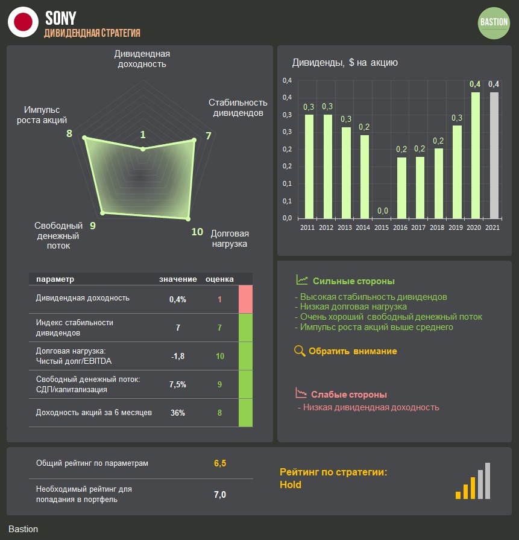
Task: Click the magnifier icon beside Обратить внимание
Action: point(300,351)
